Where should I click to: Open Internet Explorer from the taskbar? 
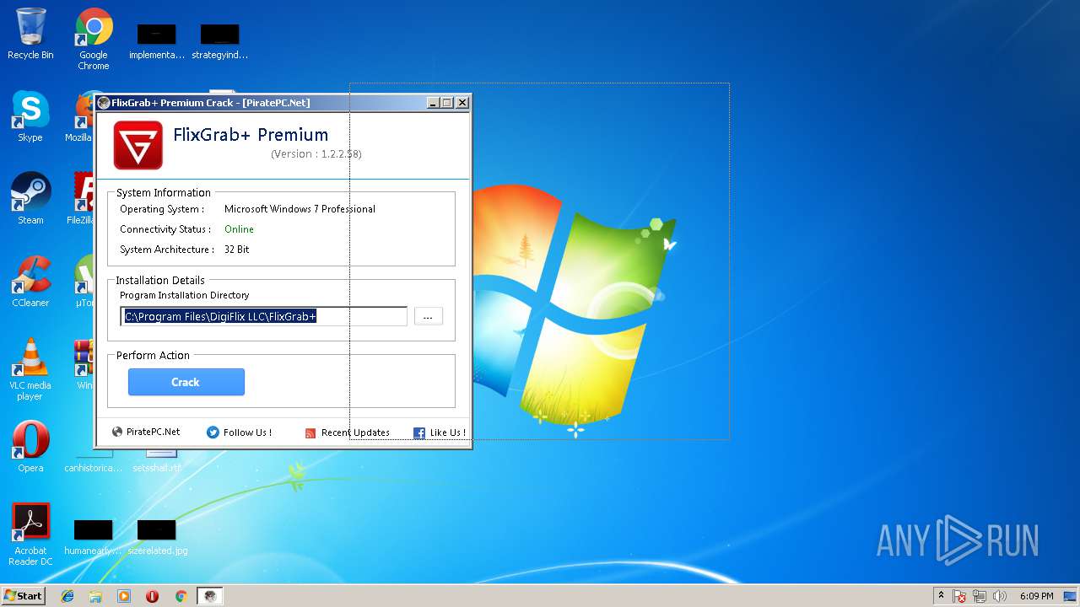click(x=67, y=596)
